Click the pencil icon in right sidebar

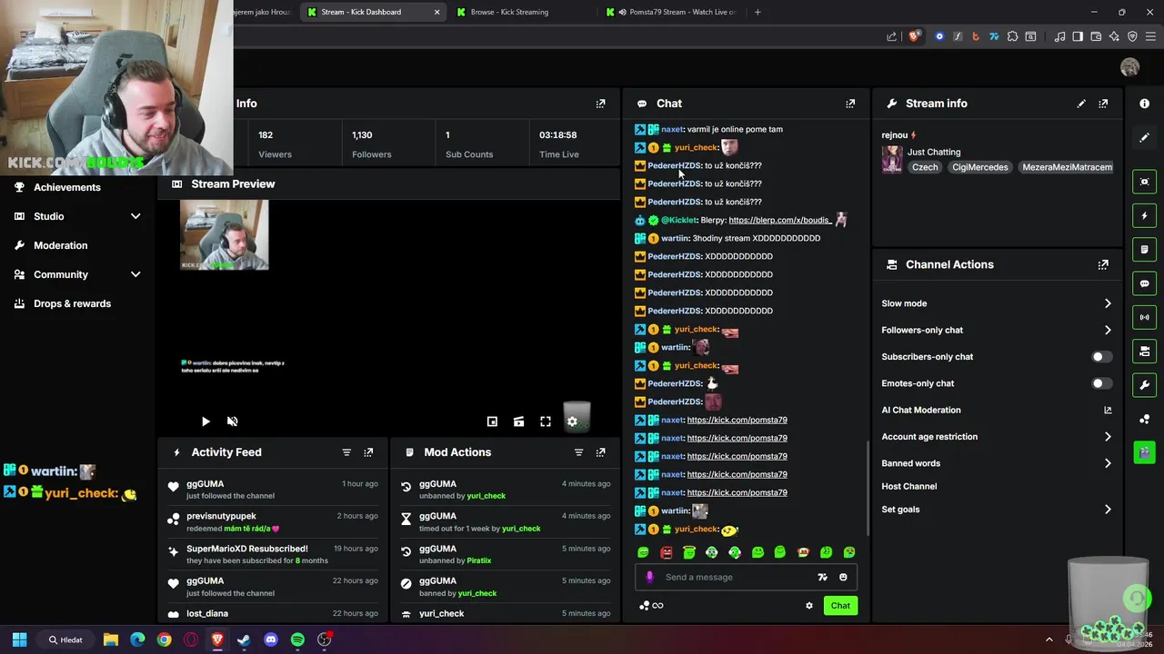[1144, 138]
